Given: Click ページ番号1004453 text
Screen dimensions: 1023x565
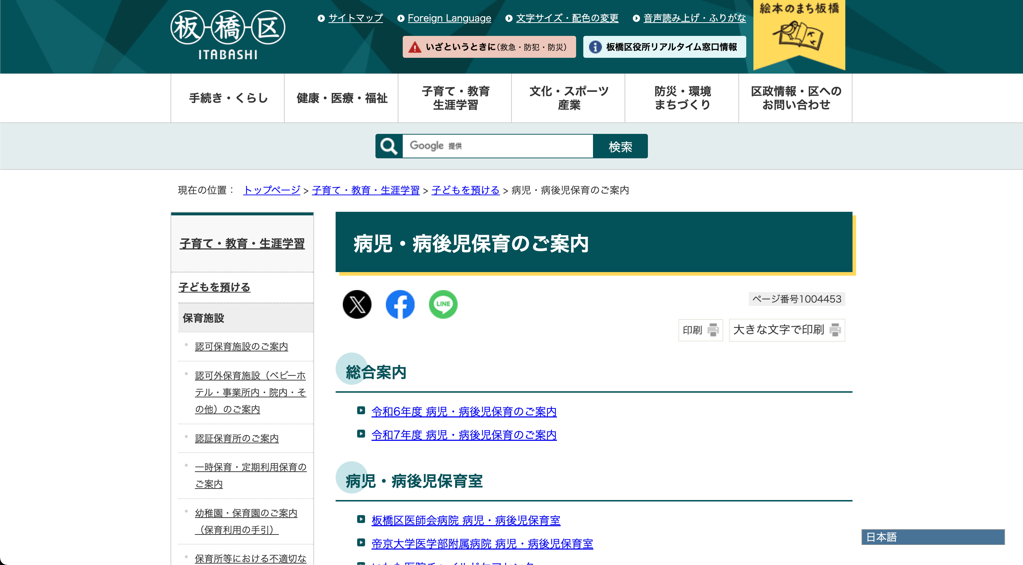Looking at the screenshot, I should click(x=797, y=299).
